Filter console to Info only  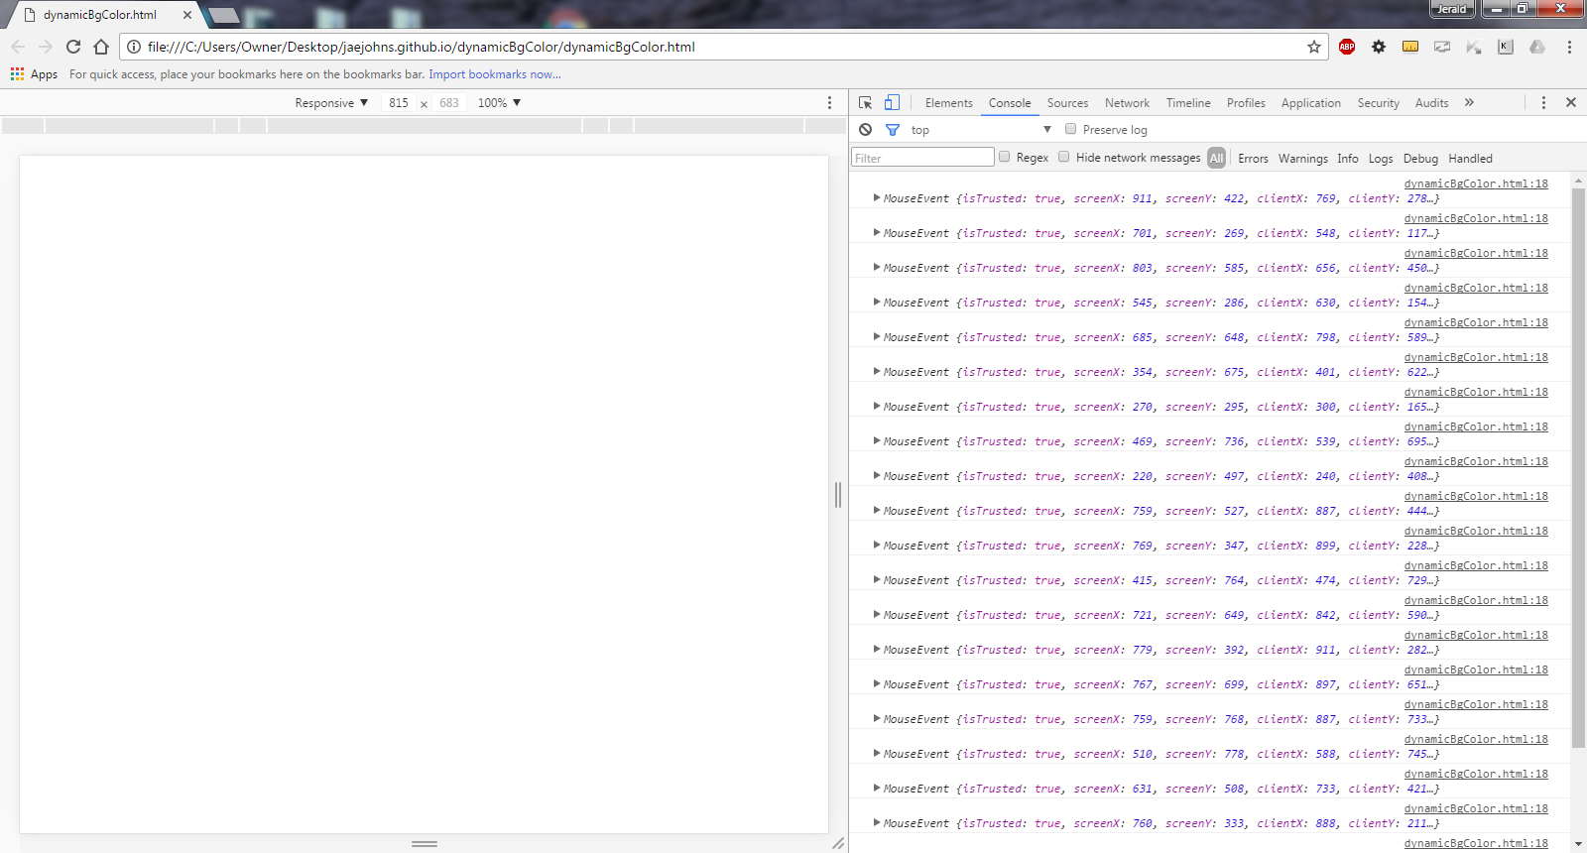point(1348,159)
